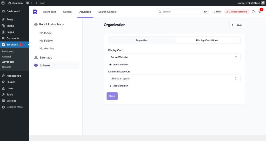Image resolution: width=266 pixels, height=141 pixels.
Task: Open SureRank Dashboard submenu link
Action: coord(8,51)
